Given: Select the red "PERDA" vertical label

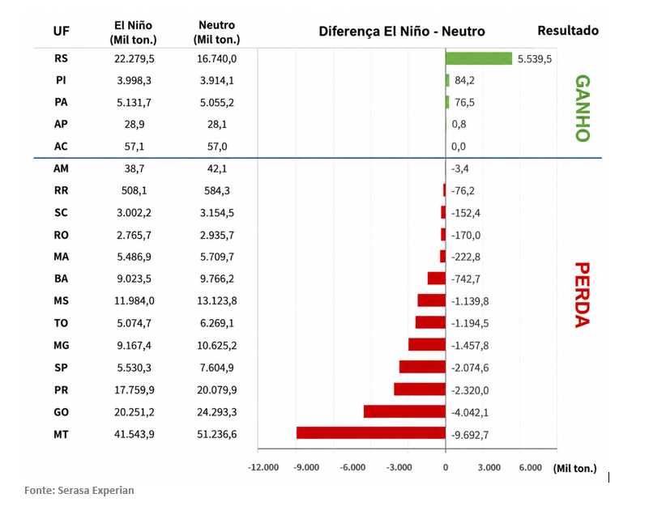Looking at the screenshot, I should coord(583,295).
